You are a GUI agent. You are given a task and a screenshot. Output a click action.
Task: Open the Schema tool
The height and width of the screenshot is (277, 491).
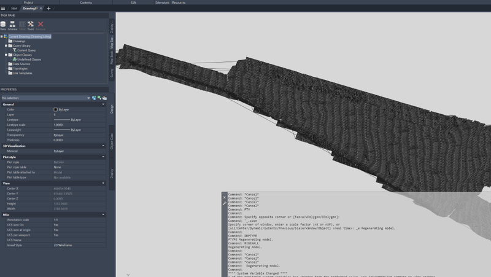[x=12, y=25]
